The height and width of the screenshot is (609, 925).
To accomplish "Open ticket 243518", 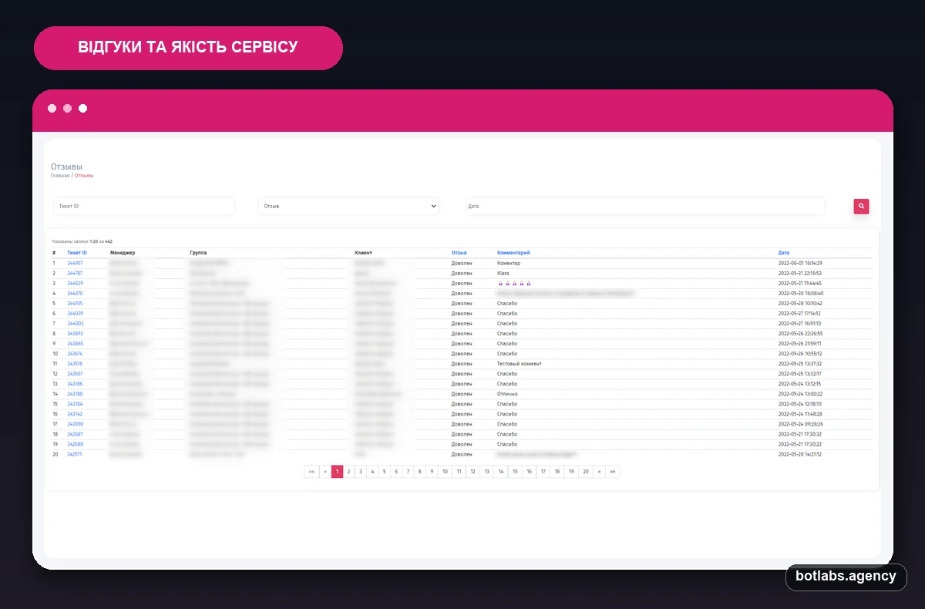I will click(75, 363).
